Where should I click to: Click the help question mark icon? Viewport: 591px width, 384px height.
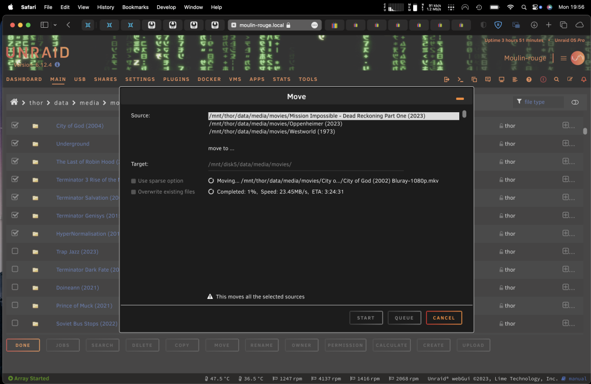[x=529, y=80]
